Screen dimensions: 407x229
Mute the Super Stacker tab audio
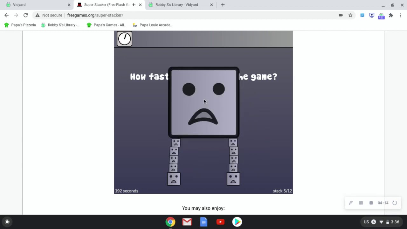coord(134,5)
